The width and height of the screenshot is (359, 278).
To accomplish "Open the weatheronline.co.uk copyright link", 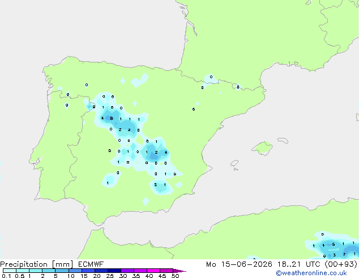I will pos(311,273).
